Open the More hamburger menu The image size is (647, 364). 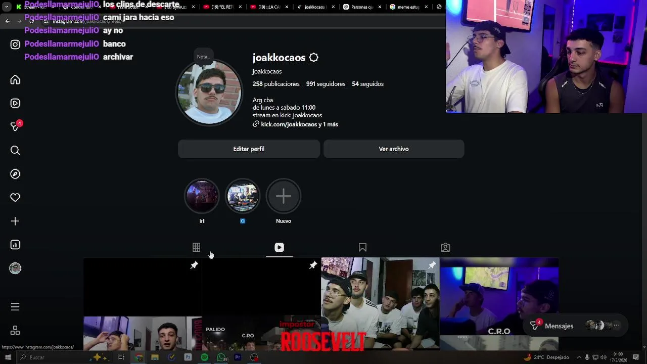[15, 307]
